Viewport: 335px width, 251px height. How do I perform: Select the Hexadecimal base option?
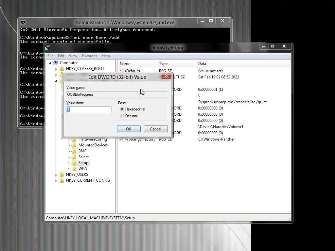coord(122,109)
